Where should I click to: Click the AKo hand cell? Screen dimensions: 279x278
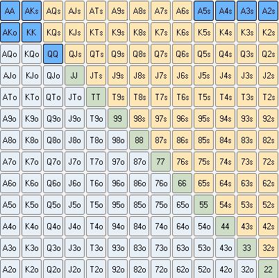click(x=10, y=32)
